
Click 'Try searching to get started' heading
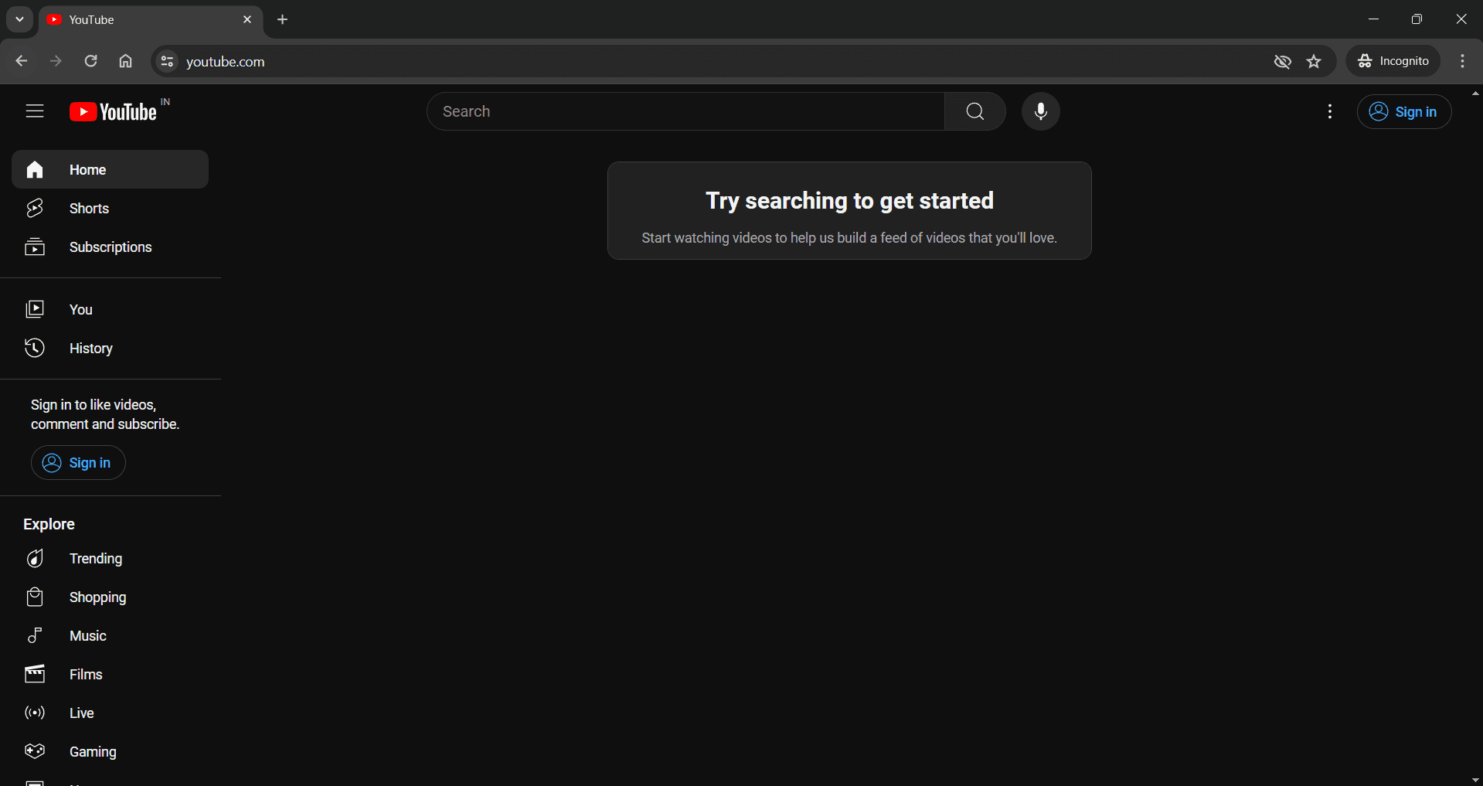tap(849, 201)
